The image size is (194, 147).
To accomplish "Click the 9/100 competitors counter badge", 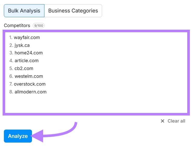I will [38, 25].
